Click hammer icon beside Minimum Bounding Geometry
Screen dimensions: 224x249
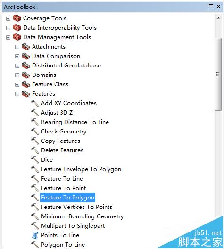35,216
